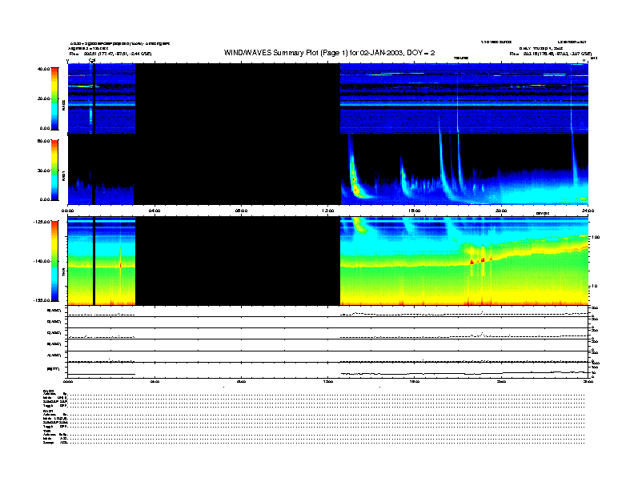Image resolution: width=634 pixels, height=490 pixels.
Task: Click the RAD2 intensity color bar
Action: (54, 98)
